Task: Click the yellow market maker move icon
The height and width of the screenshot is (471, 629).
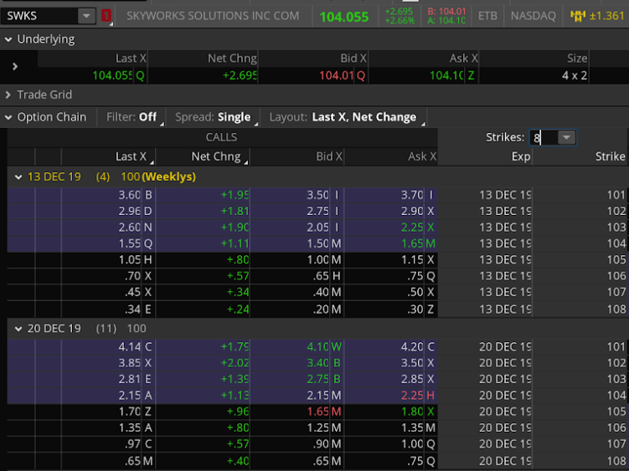Action: click(x=577, y=16)
